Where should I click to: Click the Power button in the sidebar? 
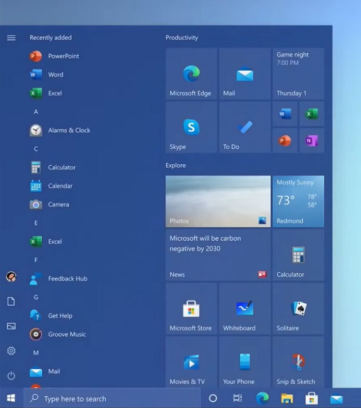click(11, 375)
